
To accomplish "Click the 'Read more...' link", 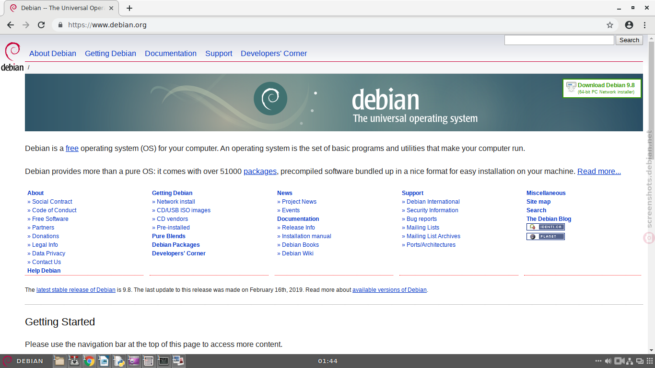I will pyautogui.click(x=599, y=172).
